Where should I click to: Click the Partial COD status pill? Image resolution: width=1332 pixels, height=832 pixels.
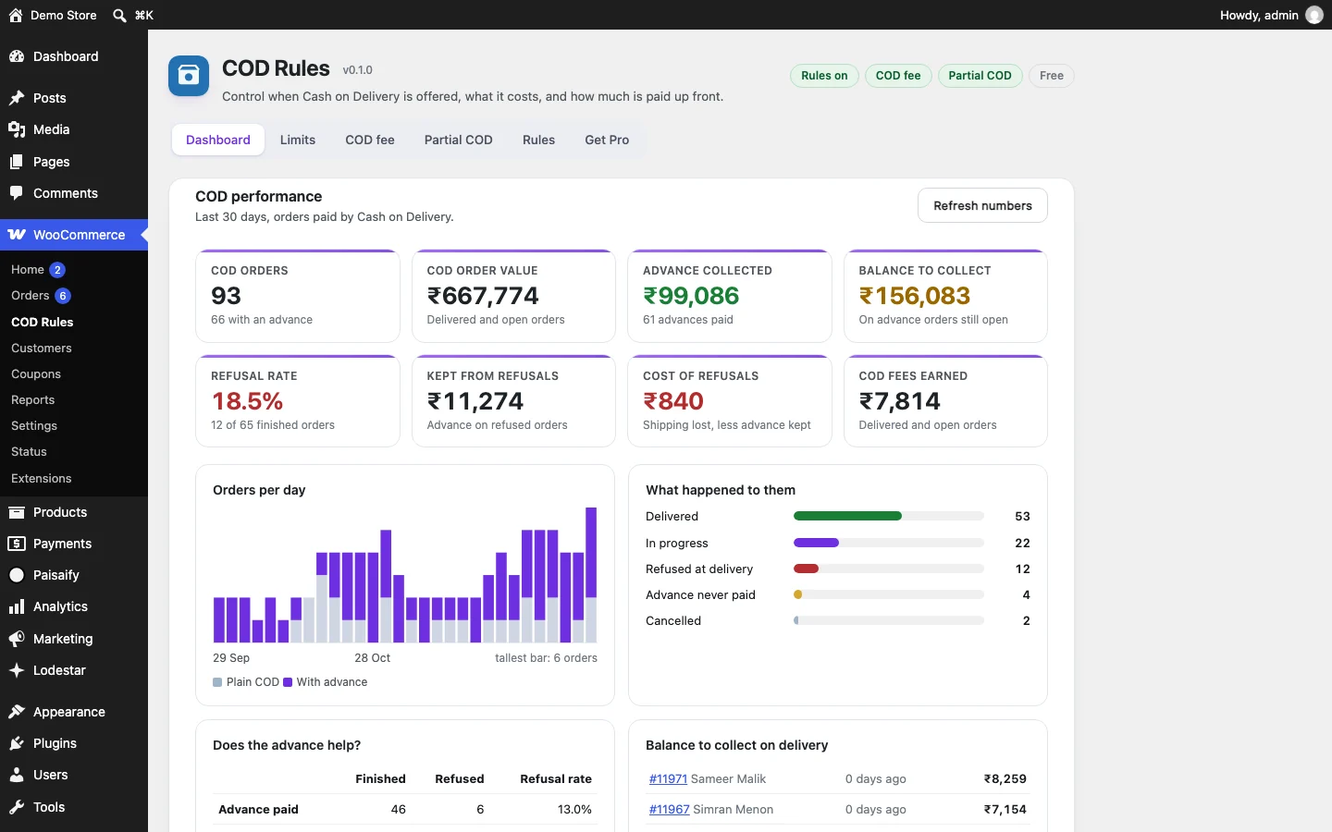(x=980, y=76)
